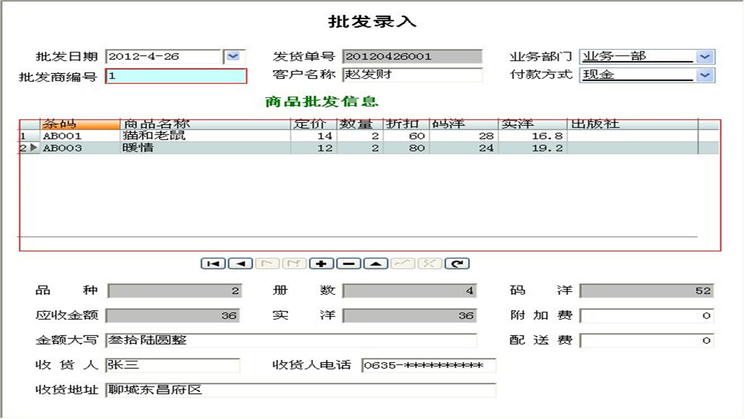Open the 批发日期 date picker dropdown
Viewport: 745px width, 419px height.
click(x=233, y=56)
